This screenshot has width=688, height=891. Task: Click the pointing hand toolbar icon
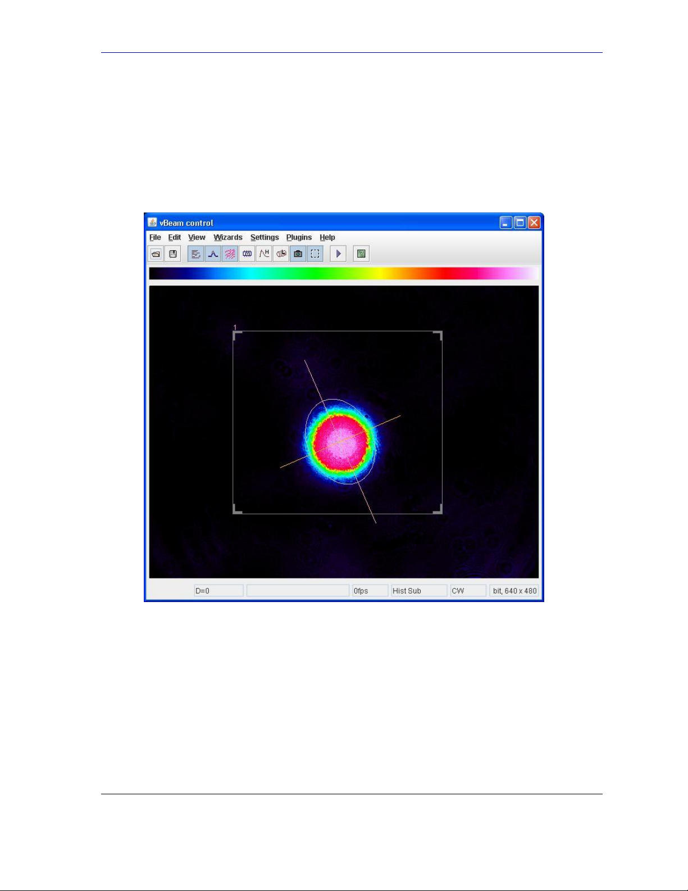pyautogui.click(x=281, y=254)
